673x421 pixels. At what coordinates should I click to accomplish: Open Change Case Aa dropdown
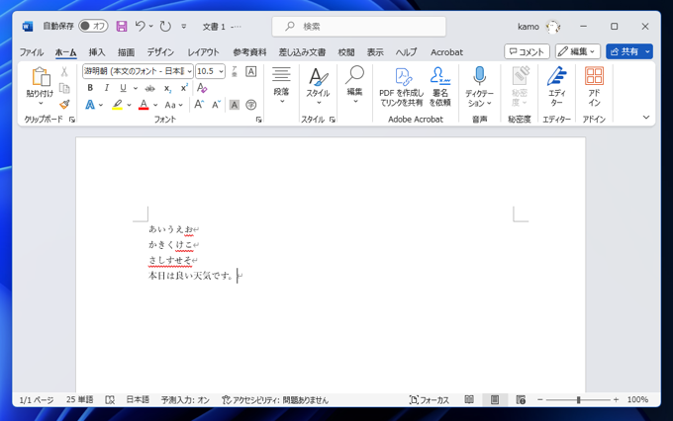coord(174,105)
